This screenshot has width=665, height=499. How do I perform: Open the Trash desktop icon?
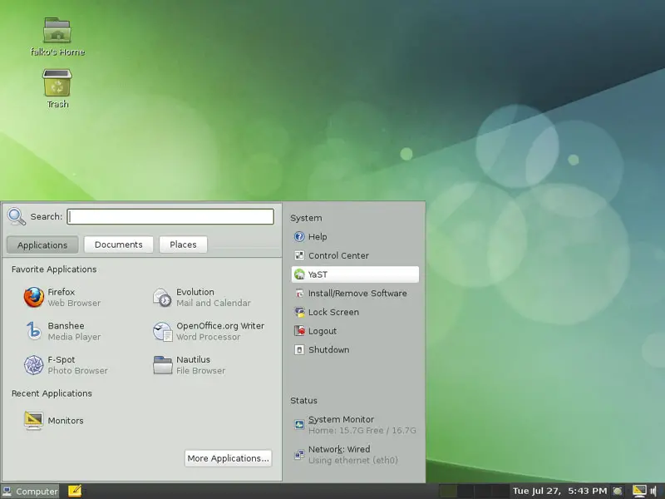tap(57, 89)
